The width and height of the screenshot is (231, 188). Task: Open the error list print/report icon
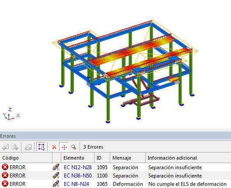coord(28,147)
